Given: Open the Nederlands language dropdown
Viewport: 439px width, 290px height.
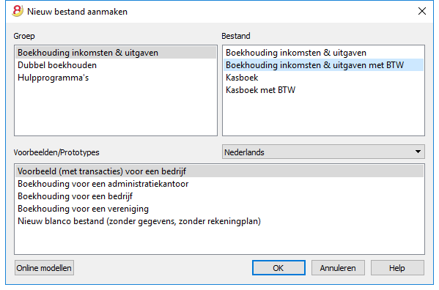Looking at the screenshot, I should click(x=323, y=152).
